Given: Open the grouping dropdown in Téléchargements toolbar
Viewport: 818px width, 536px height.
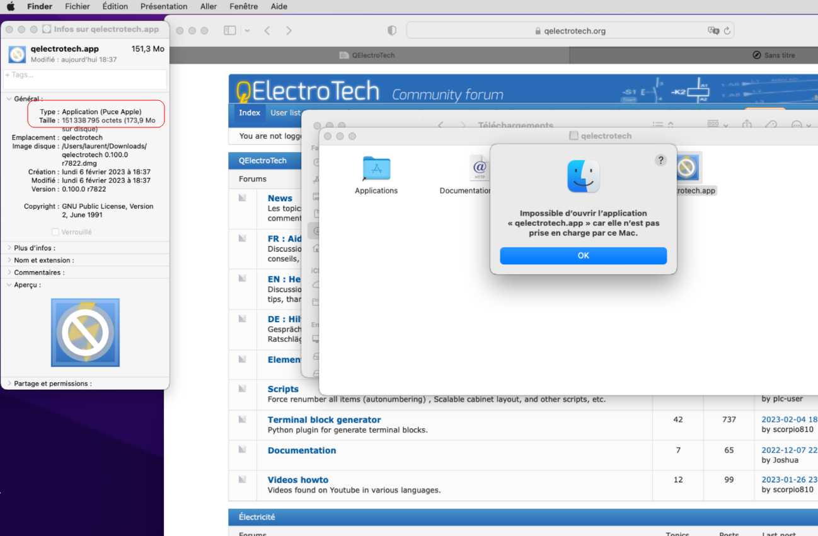Looking at the screenshot, I should [718, 125].
